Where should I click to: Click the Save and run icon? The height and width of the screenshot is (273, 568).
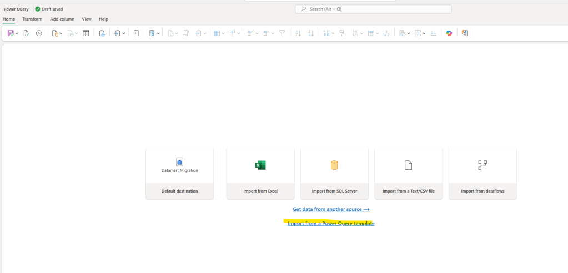pyautogui.click(x=11, y=33)
